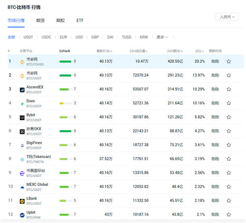This screenshot has height=223, width=246.
Task: Click the Binance logo in BTC/USDT row
Action: tap(22, 76)
